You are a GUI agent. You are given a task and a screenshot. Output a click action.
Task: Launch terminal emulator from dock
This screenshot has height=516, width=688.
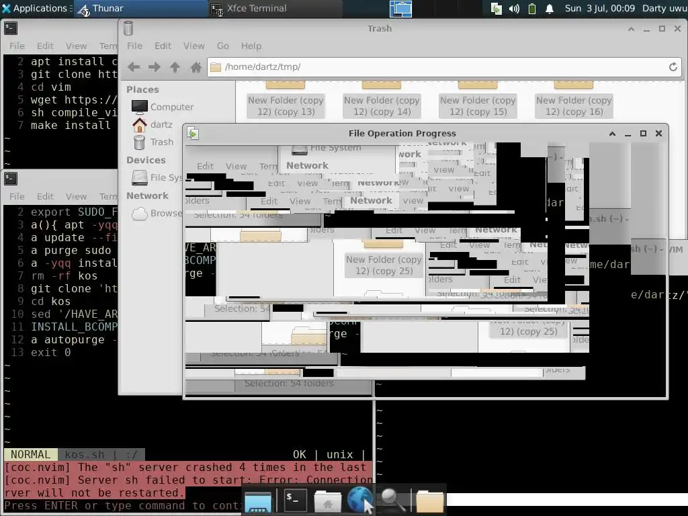(x=294, y=500)
